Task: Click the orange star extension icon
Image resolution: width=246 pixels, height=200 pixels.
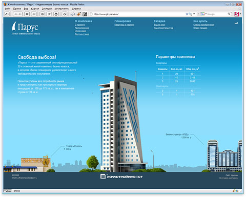Action: click(x=79, y=14)
